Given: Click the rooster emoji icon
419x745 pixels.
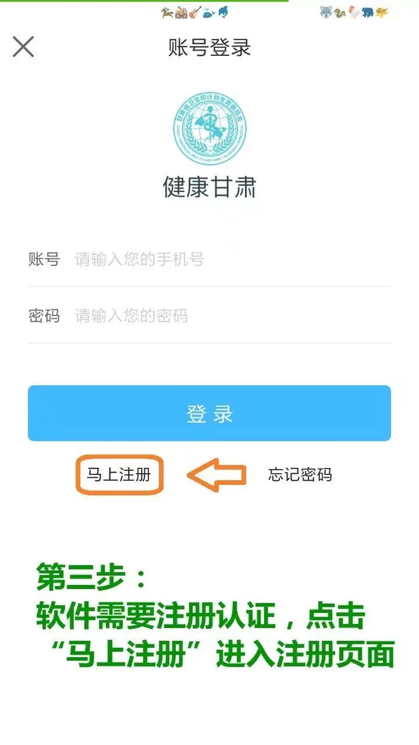Looking at the screenshot, I should (354, 13).
